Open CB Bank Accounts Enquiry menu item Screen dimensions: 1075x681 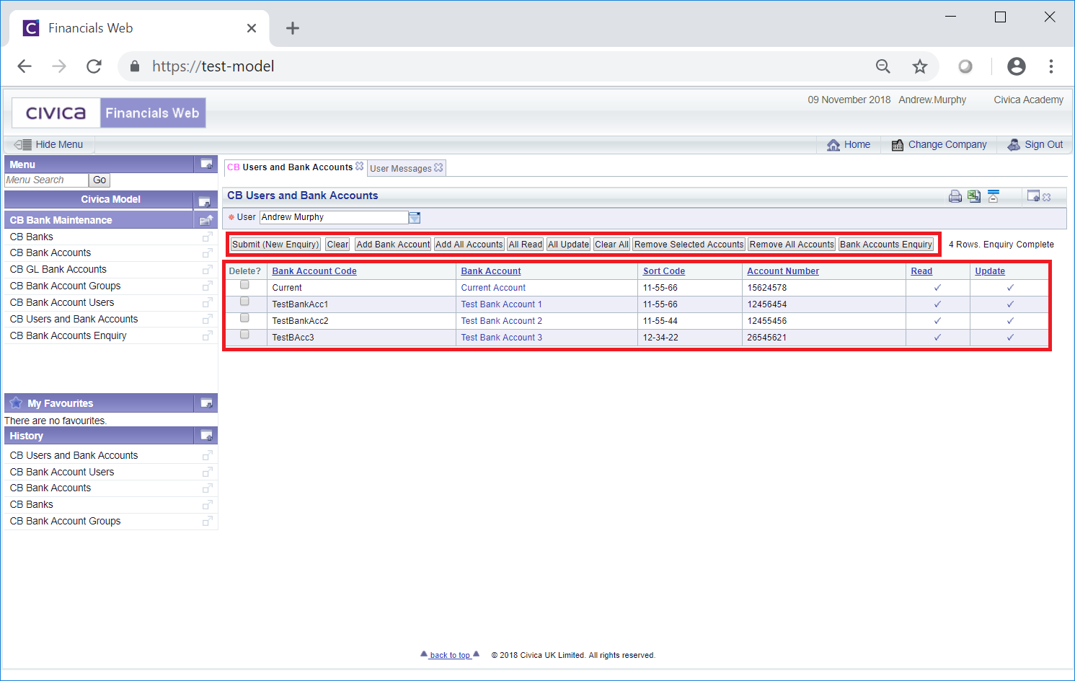pos(68,336)
